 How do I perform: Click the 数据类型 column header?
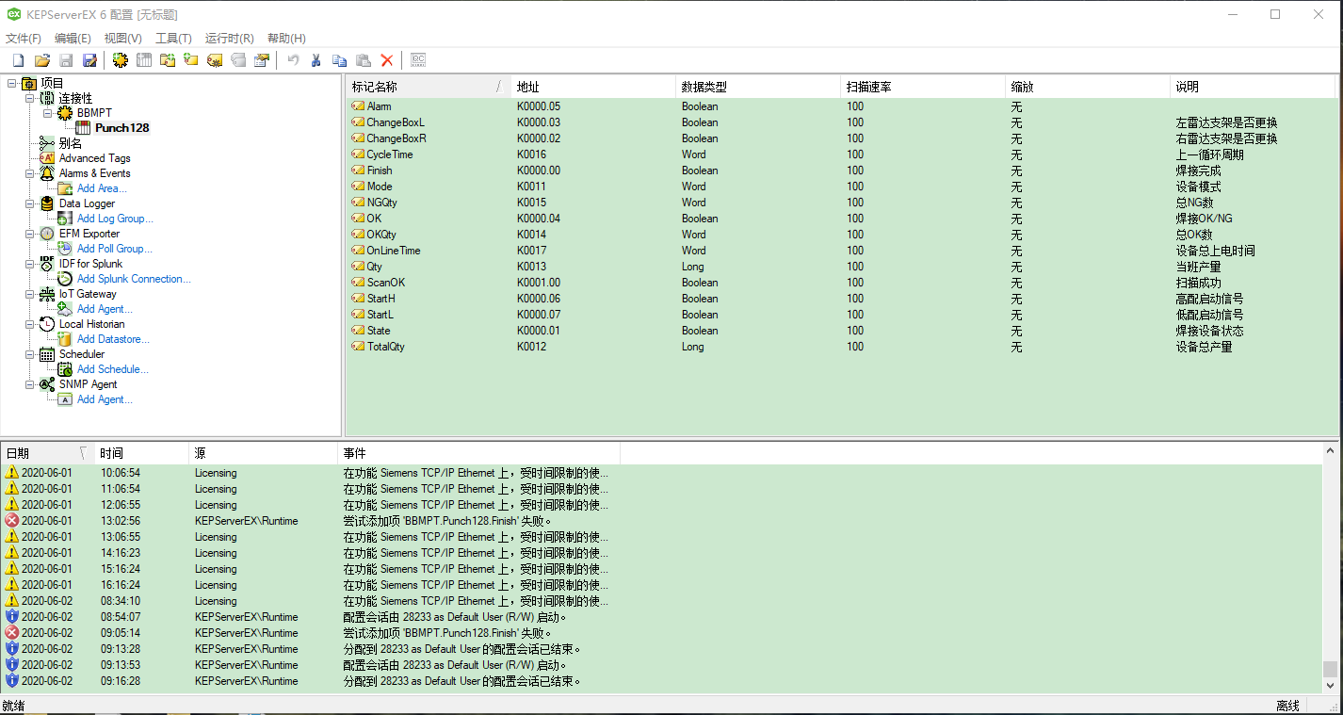[x=758, y=87]
